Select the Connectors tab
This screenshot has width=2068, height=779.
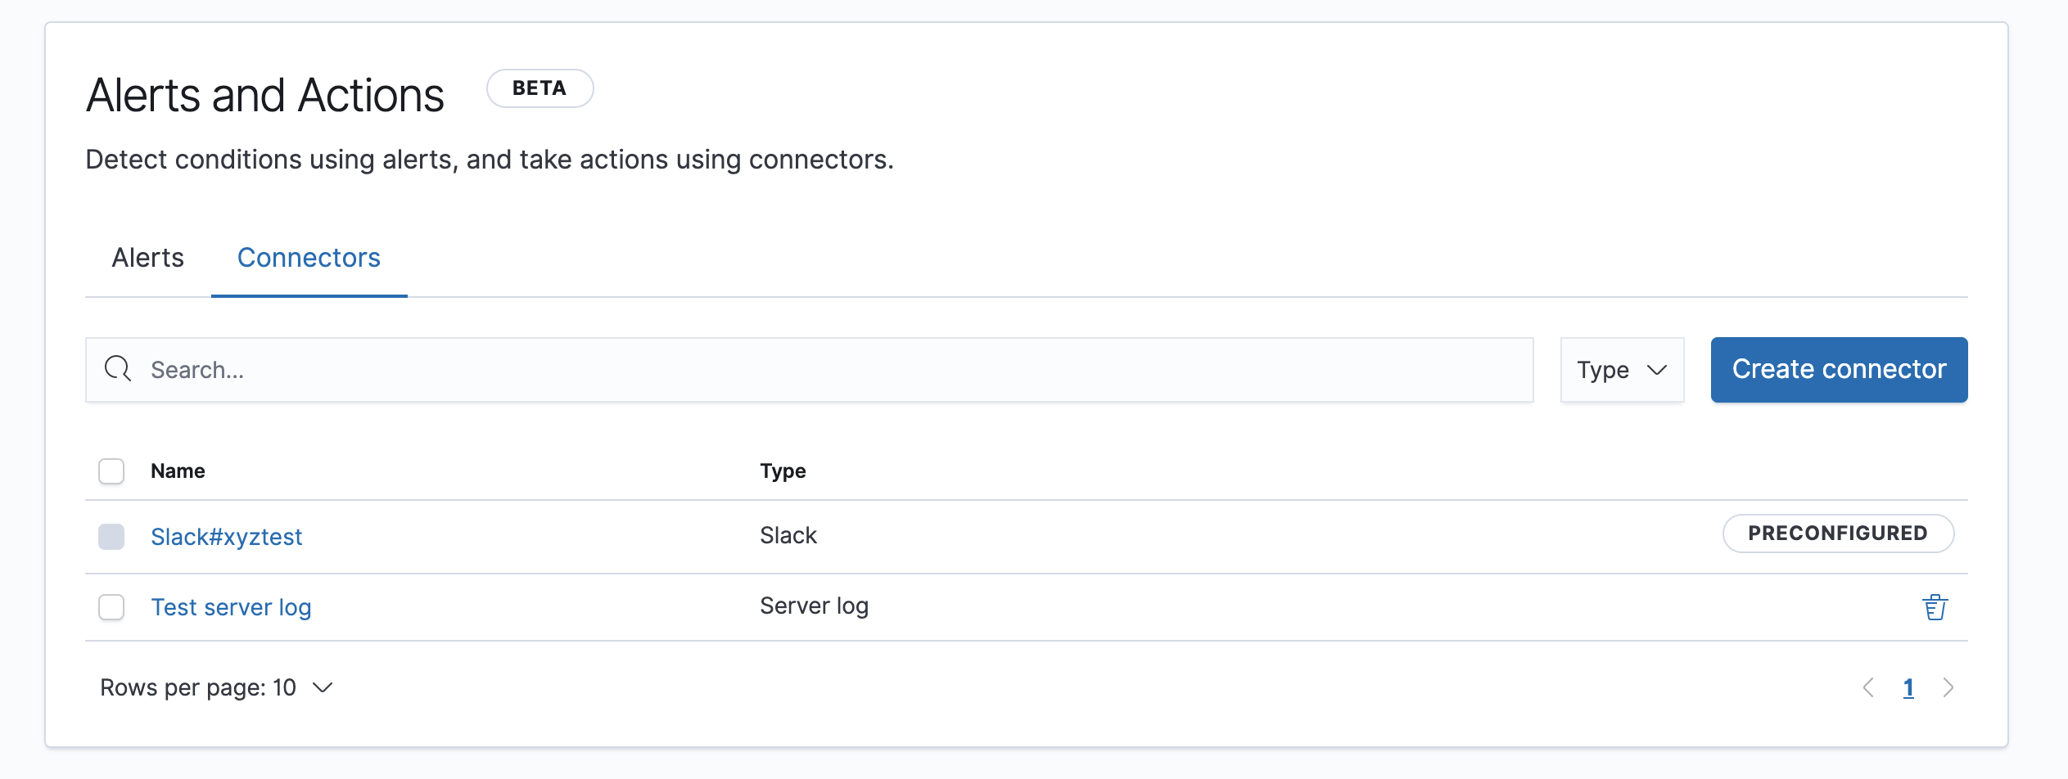tap(309, 258)
